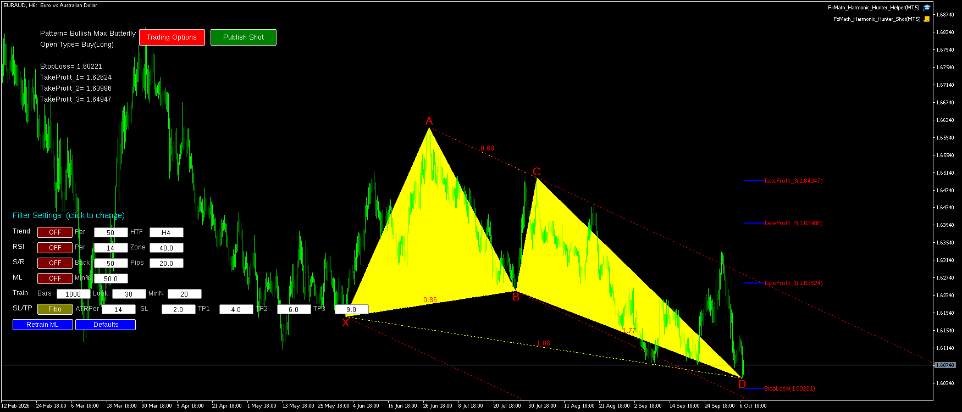The height and width of the screenshot is (412, 962).
Task: Click the pattern point C label
Action: 537,172
